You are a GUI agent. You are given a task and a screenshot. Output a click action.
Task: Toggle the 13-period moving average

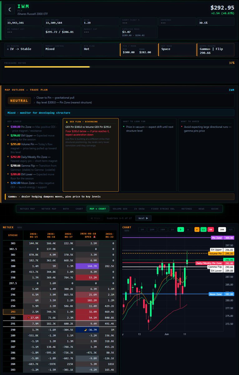pyautogui.click(x=203, y=230)
